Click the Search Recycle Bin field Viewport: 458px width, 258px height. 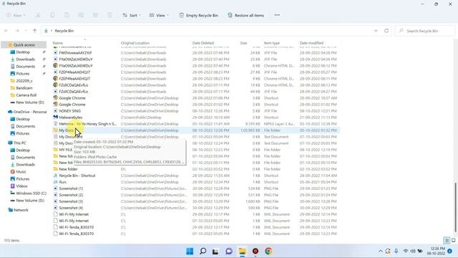425,31
